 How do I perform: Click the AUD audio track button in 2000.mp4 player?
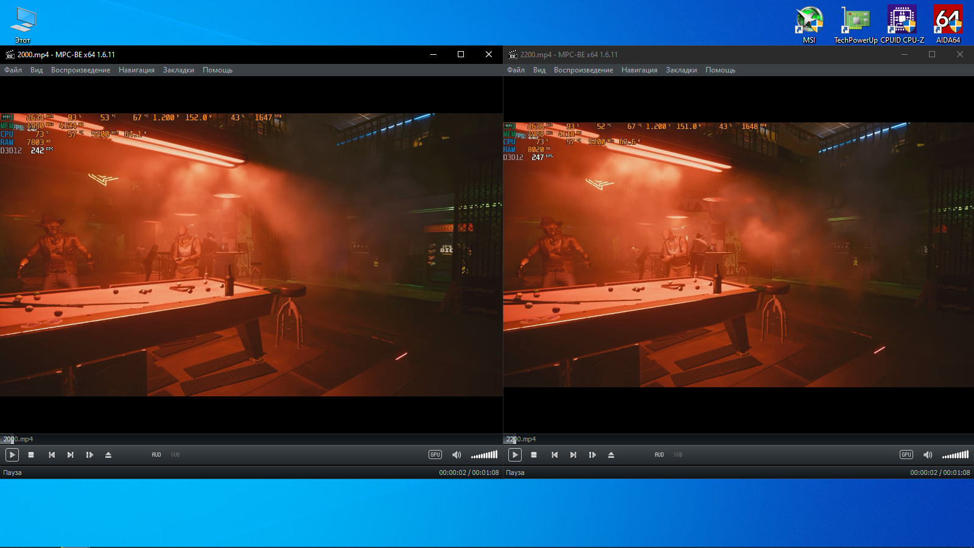(156, 455)
